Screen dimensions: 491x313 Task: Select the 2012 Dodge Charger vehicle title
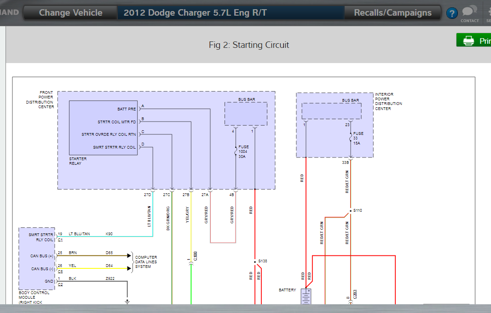tap(195, 12)
